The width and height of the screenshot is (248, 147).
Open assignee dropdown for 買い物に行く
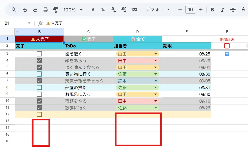(x=156, y=74)
